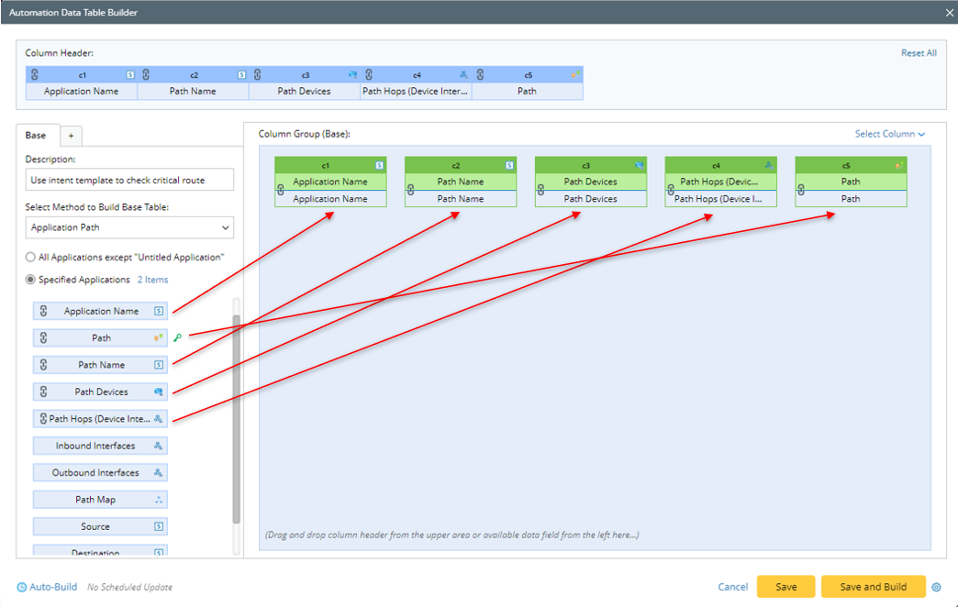Click the Auto-Build link
The image size is (958, 607).
[53, 587]
